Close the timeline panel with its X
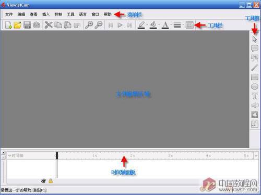The width and height of the screenshot is (261, 195). tap(3, 152)
